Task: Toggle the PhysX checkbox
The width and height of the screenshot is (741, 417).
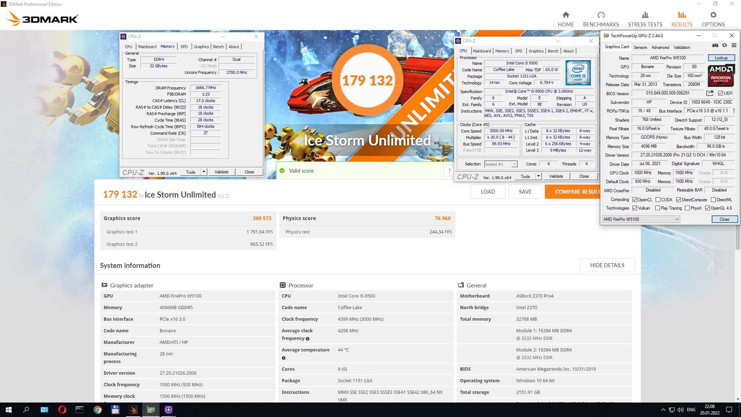Action: pyautogui.click(x=687, y=208)
